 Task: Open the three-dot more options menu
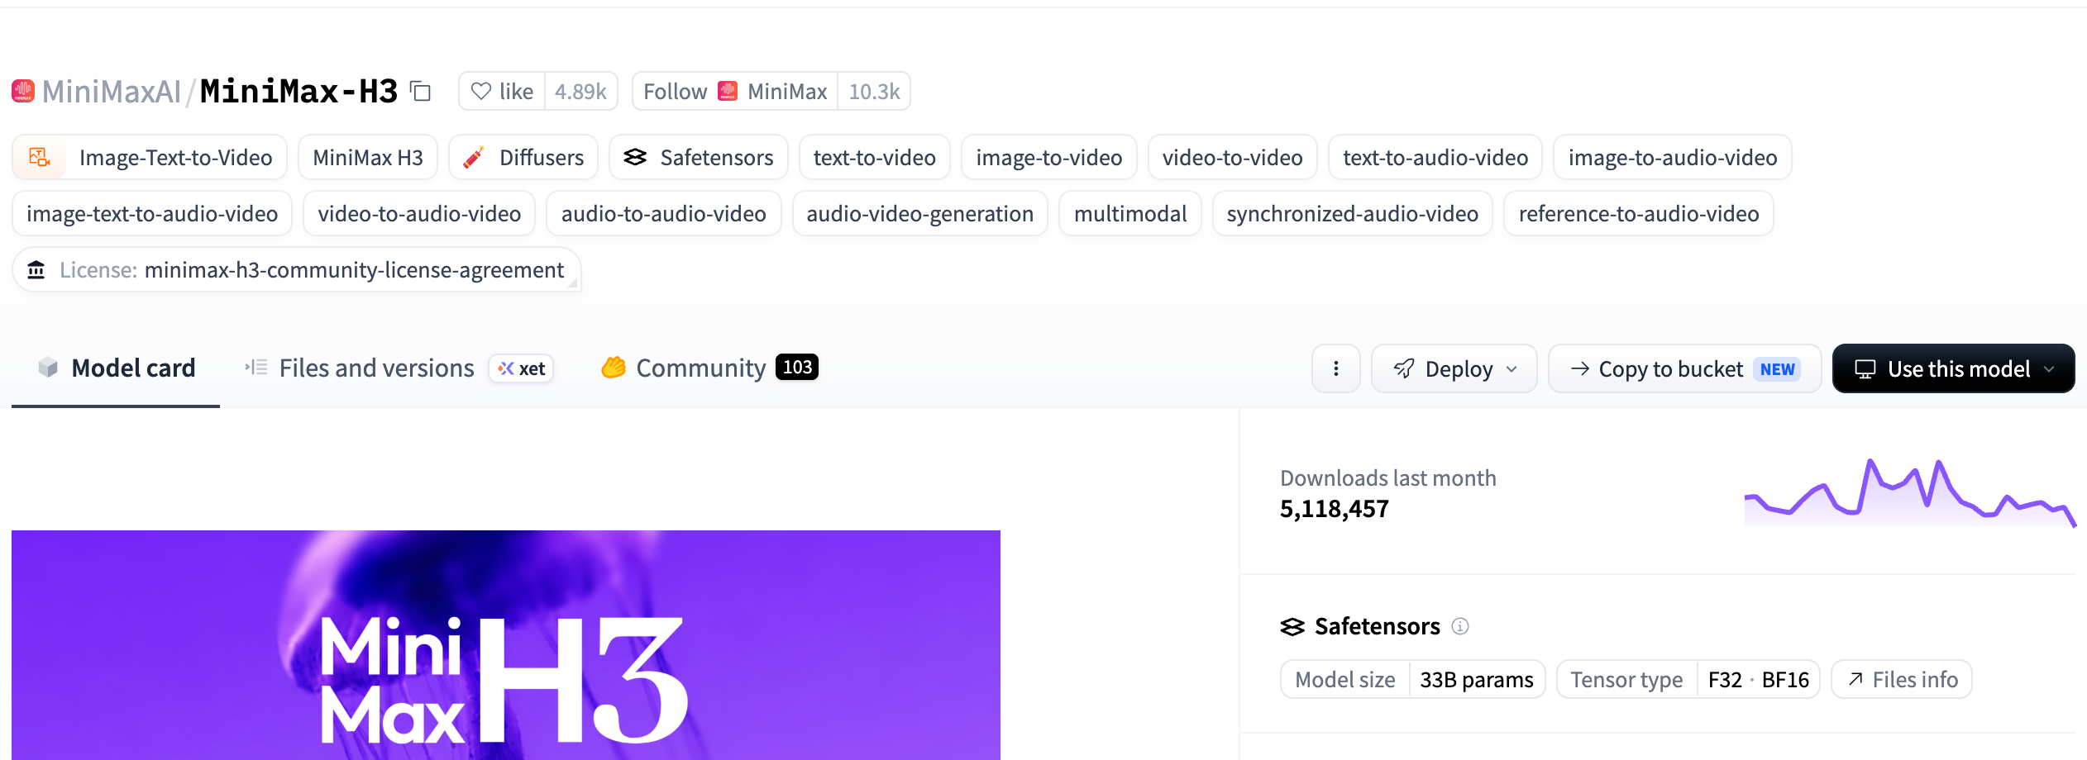(1336, 368)
